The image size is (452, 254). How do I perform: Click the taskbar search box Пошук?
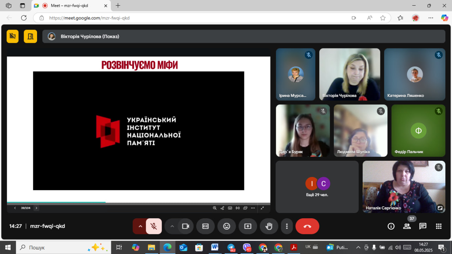tap(64, 247)
